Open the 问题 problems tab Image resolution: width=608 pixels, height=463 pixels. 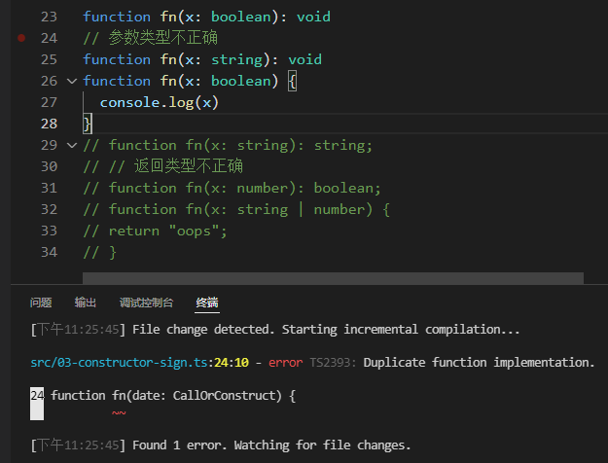tap(41, 303)
